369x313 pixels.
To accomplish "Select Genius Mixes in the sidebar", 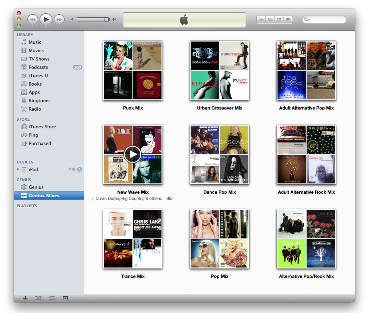I will (x=39, y=195).
